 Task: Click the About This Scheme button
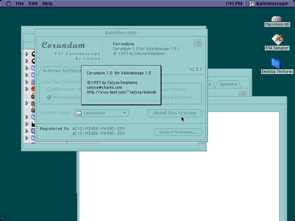coord(174,113)
